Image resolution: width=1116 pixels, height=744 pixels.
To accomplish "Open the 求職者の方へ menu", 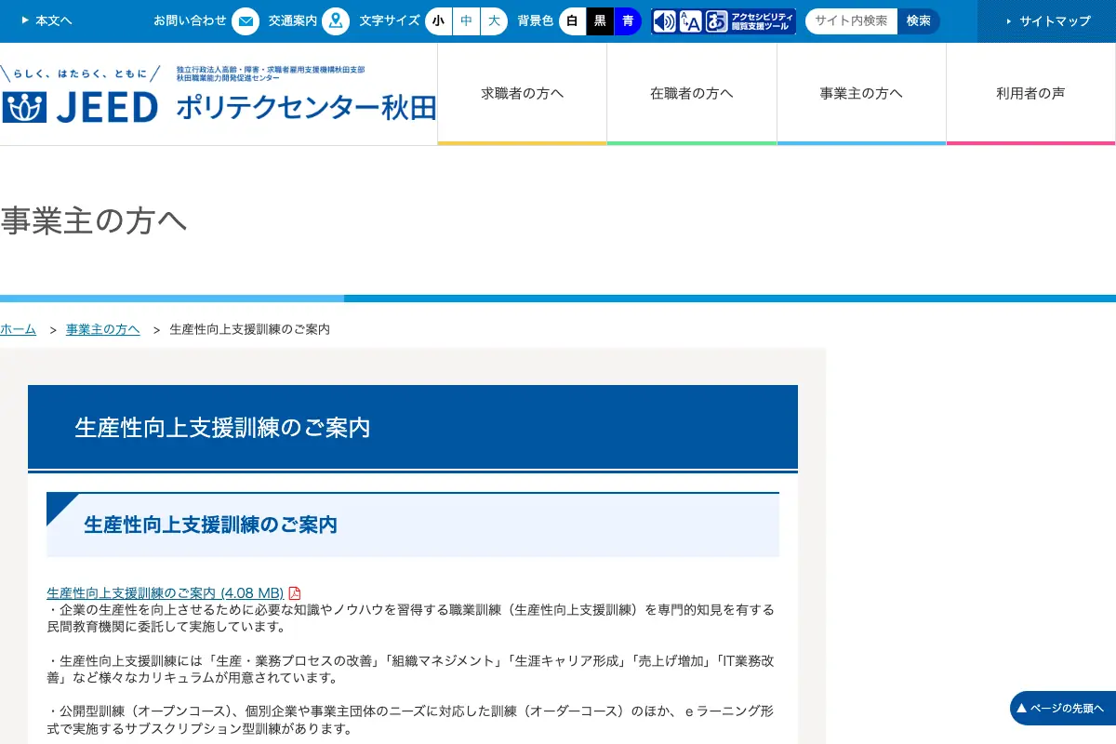I will coord(522,93).
